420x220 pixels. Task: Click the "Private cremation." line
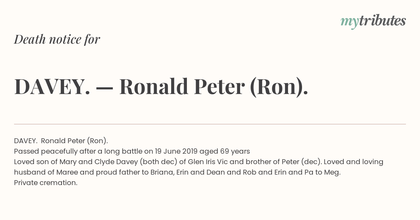tap(45, 183)
